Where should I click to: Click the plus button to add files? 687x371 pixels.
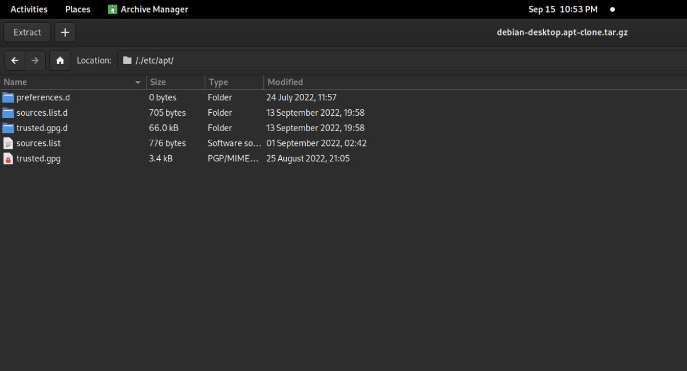[x=65, y=32]
